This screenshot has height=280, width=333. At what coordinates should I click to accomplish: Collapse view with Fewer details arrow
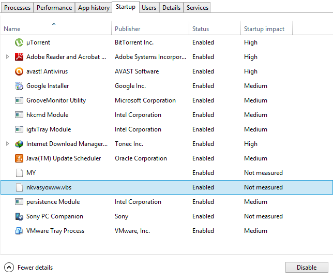[9, 268]
